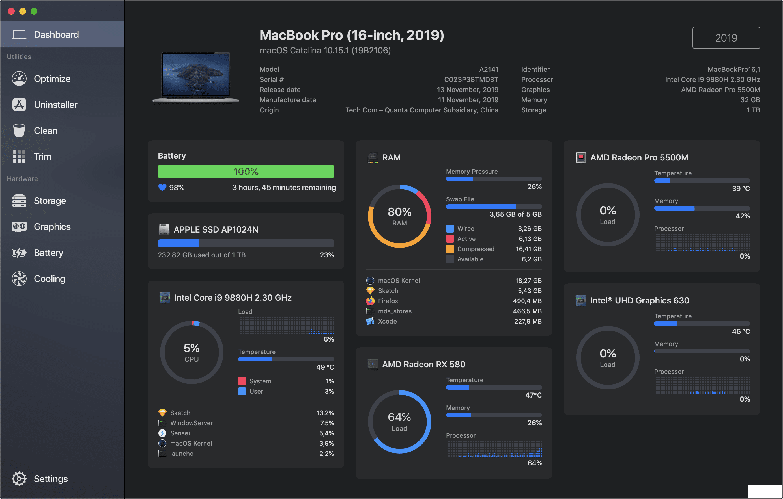The image size is (783, 499).
Task: Click the AMD Radeon RX 580 icon
Action: (373, 364)
